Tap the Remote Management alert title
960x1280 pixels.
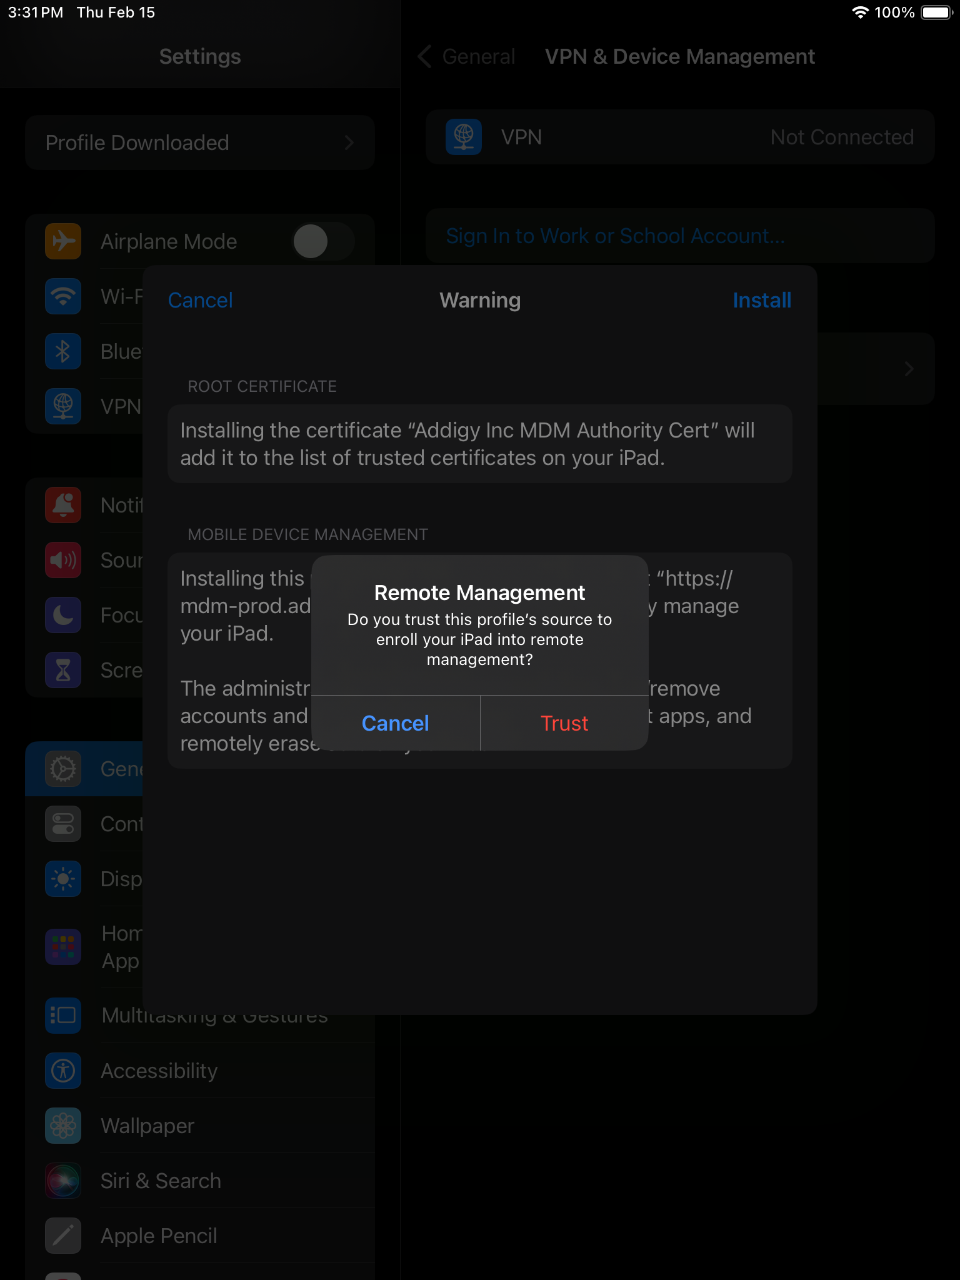[x=480, y=592]
